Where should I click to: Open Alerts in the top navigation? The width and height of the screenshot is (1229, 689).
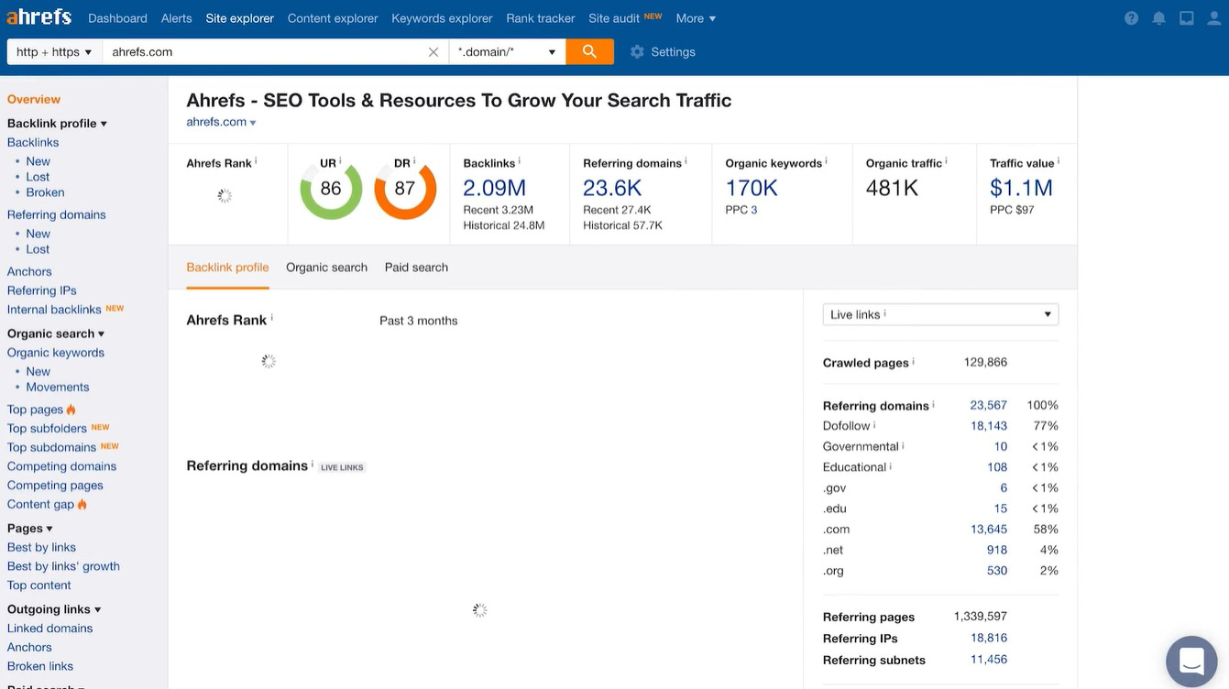coord(176,18)
